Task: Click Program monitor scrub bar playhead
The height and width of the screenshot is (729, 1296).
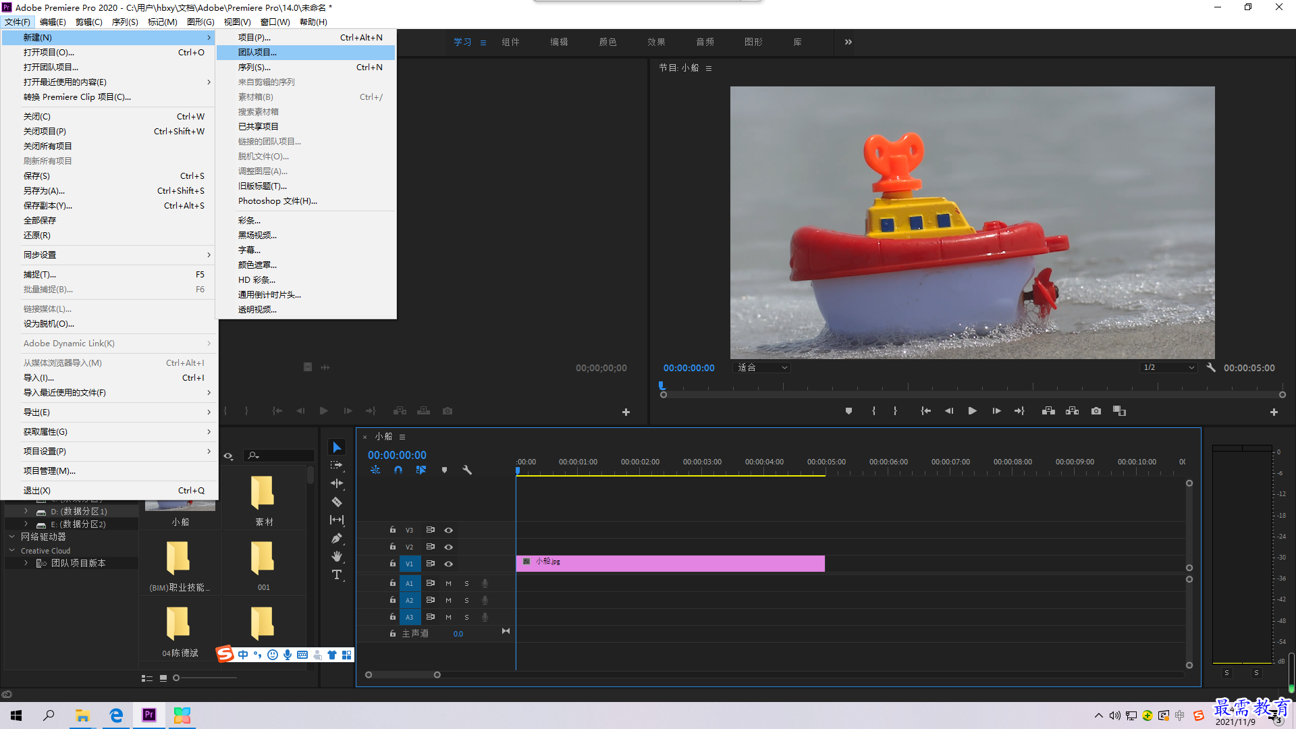Action: tap(661, 386)
